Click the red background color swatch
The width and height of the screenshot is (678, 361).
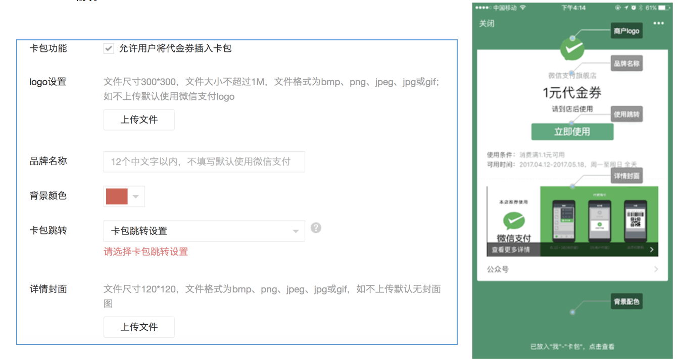[117, 197]
